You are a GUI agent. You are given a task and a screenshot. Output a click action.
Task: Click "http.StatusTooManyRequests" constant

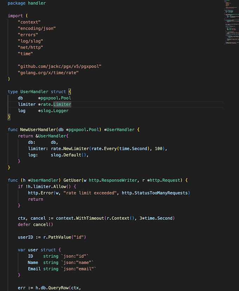(155, 193)
